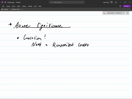Minimize the OneNote window
This screenshot has height=99, width=132.
coord(120,2)
